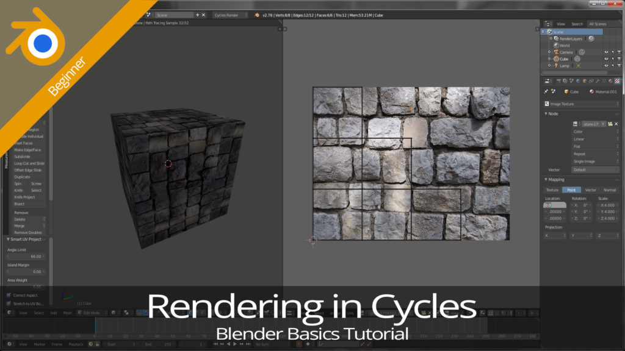This screenshot has width=625, height=351.
Task: Click the Scale X 4.000 field
Action: point(607,205)
